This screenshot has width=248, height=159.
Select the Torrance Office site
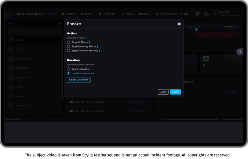(35, 105)
